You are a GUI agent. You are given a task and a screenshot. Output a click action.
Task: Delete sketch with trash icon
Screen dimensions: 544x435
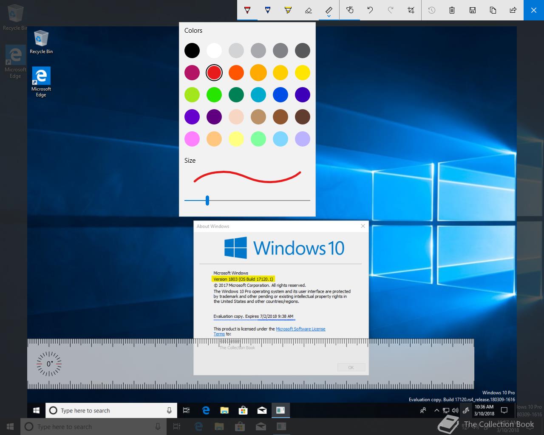click(452, 10)
